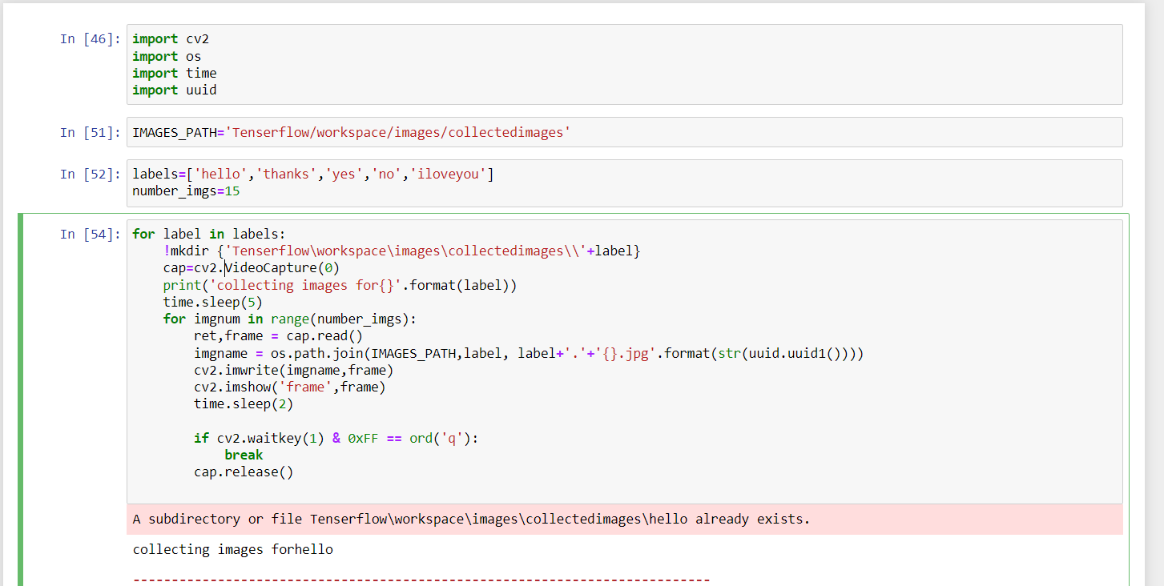Click the 'import cv2' line

(171, 39)
